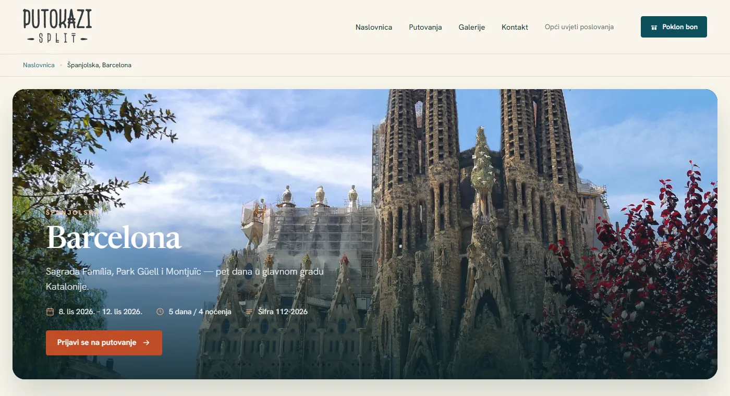Screen dimensions: 730x396
Task: Click the lines icon beside Šifra code
Action: coord(249,312)
